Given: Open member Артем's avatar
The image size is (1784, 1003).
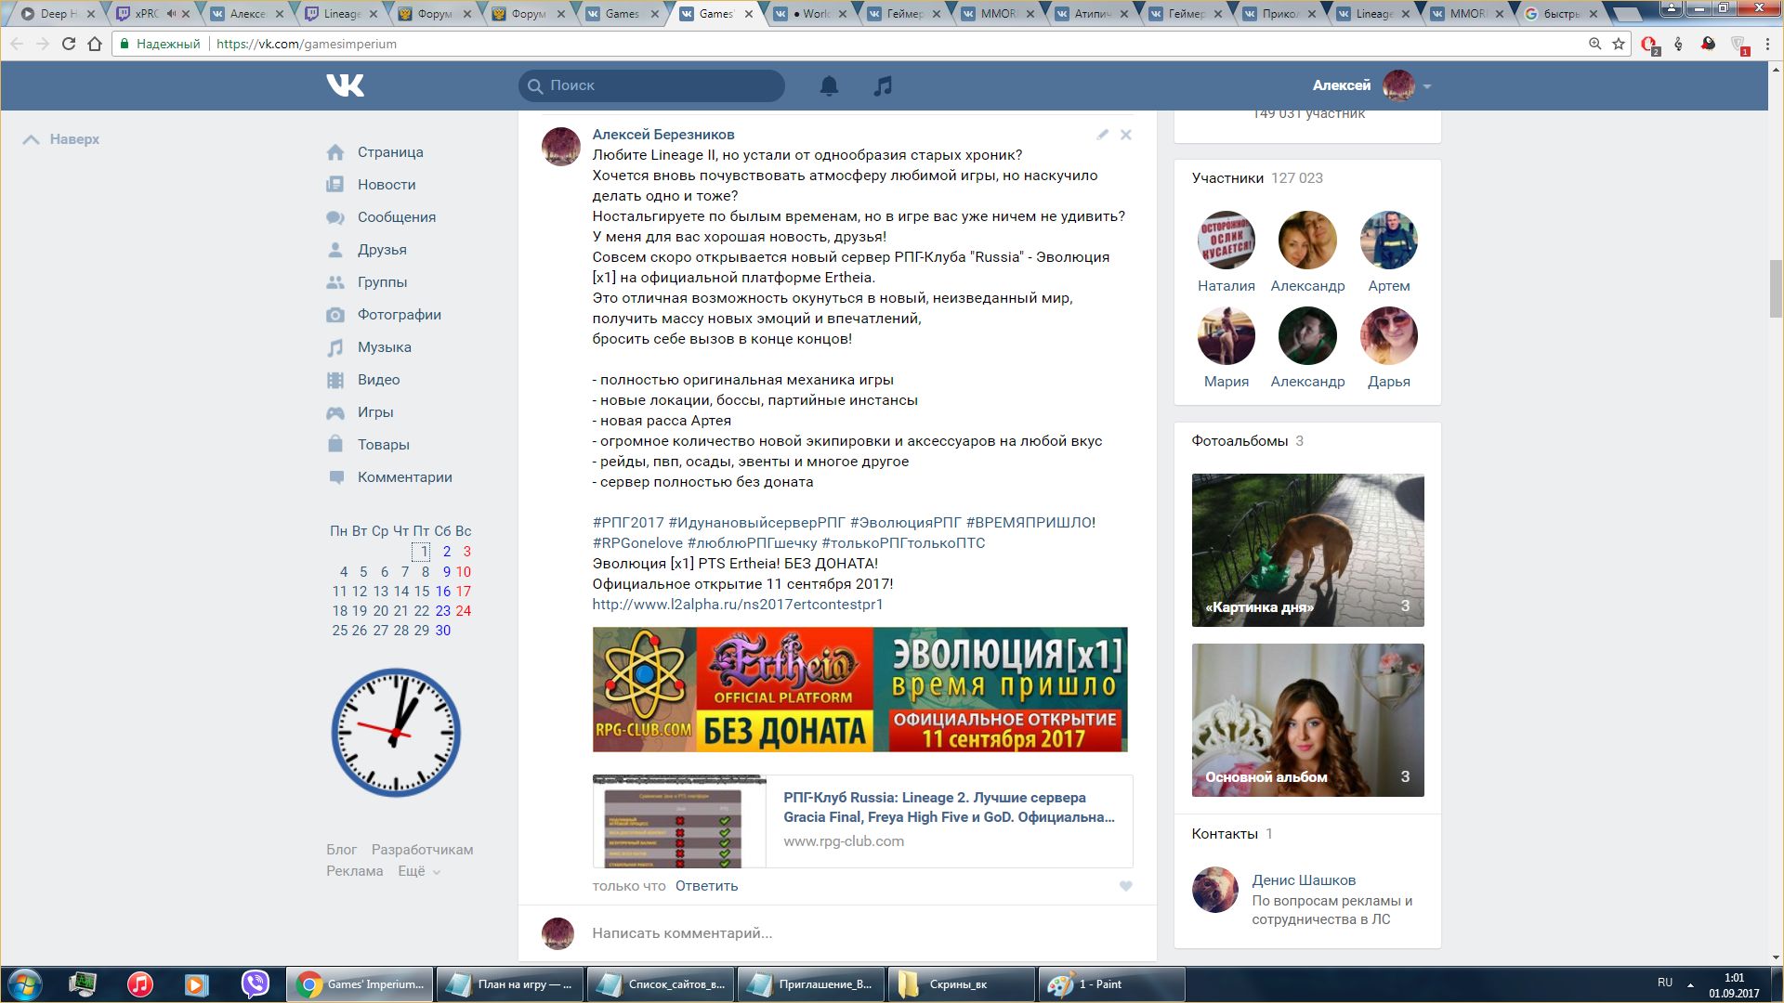Looking at the screenshot, I should [x=1389, y=241].
